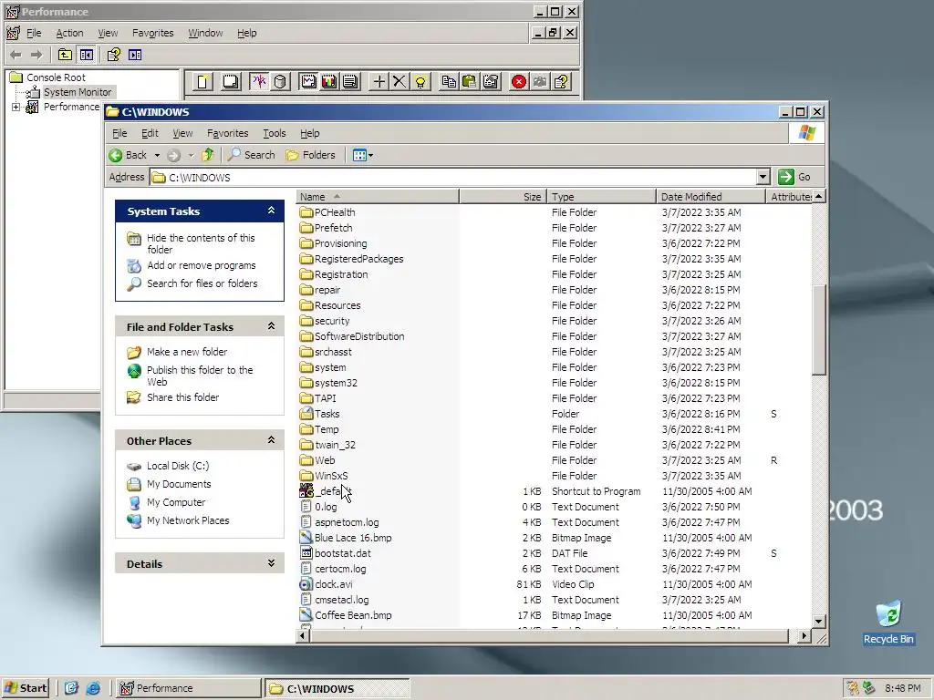Click Delete counter X icon

point(400,81)
